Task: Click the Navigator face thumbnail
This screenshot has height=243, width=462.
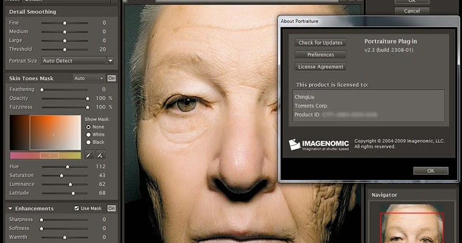Action: click(x=412, y=223)
